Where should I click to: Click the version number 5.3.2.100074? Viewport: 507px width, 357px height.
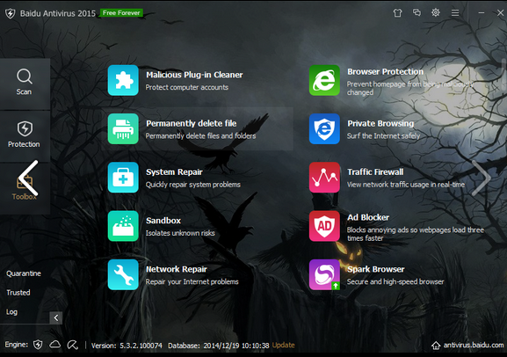141,346
